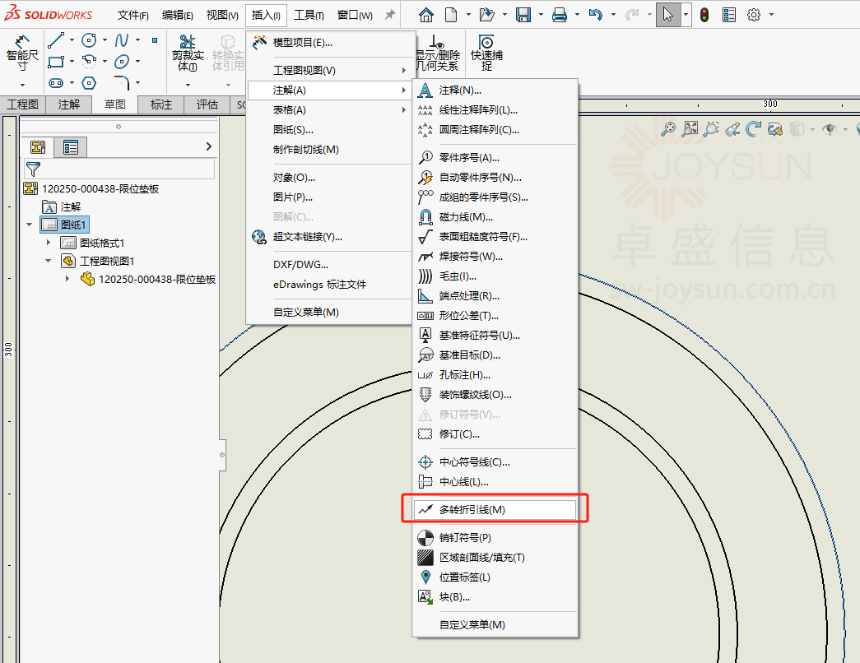This screenshot has width=860, height=663.
Task: Expand the 图纸格式1 tree node
Action: pyautogui.click(x=49, y=243)
